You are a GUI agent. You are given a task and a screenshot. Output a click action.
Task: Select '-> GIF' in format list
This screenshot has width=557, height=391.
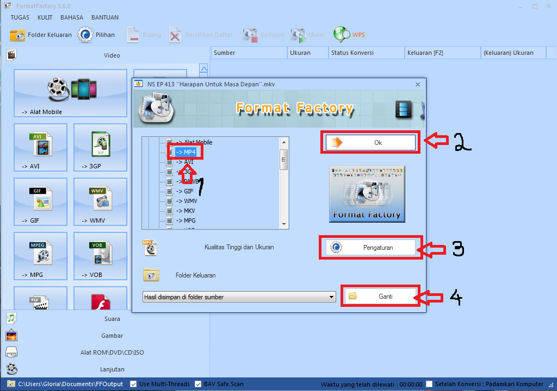tap(185, 191)
